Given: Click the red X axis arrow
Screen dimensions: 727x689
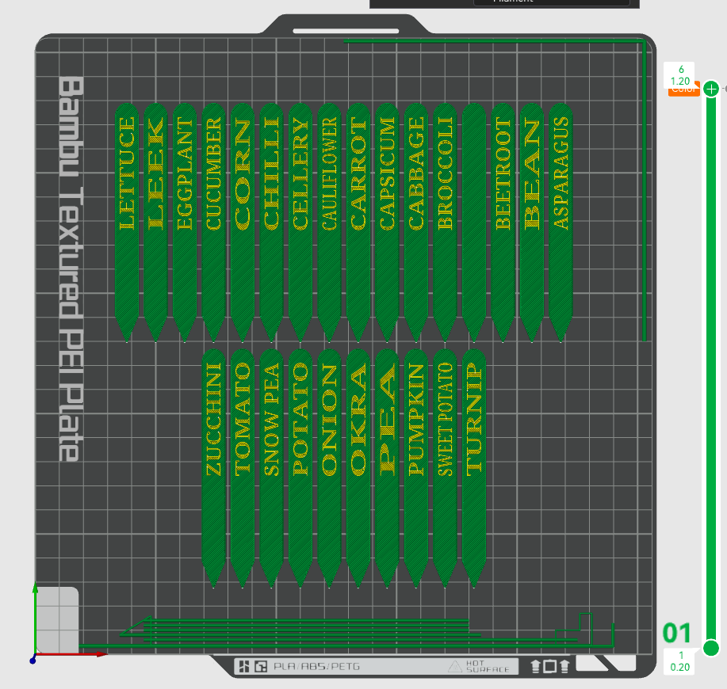Looking at the screenshot, I should pyautogui.click(x=72, y=655).
